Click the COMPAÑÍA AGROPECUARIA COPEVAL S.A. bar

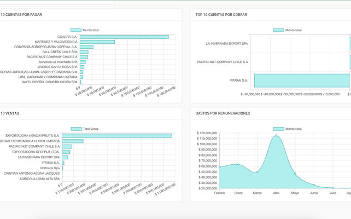[86, 47]
